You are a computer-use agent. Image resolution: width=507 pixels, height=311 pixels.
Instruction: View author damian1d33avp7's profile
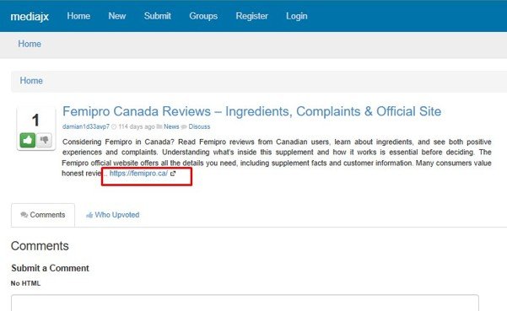86,126
